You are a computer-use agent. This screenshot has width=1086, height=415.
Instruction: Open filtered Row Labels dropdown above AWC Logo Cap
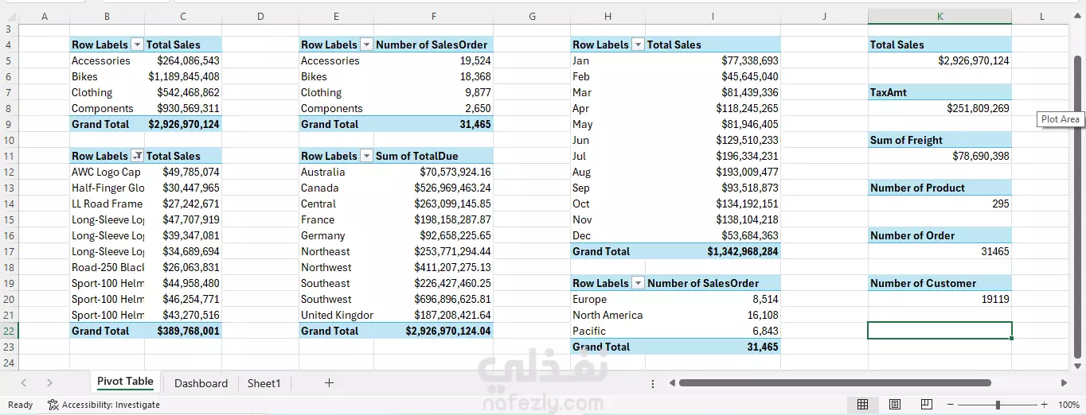tap(137, 156)
